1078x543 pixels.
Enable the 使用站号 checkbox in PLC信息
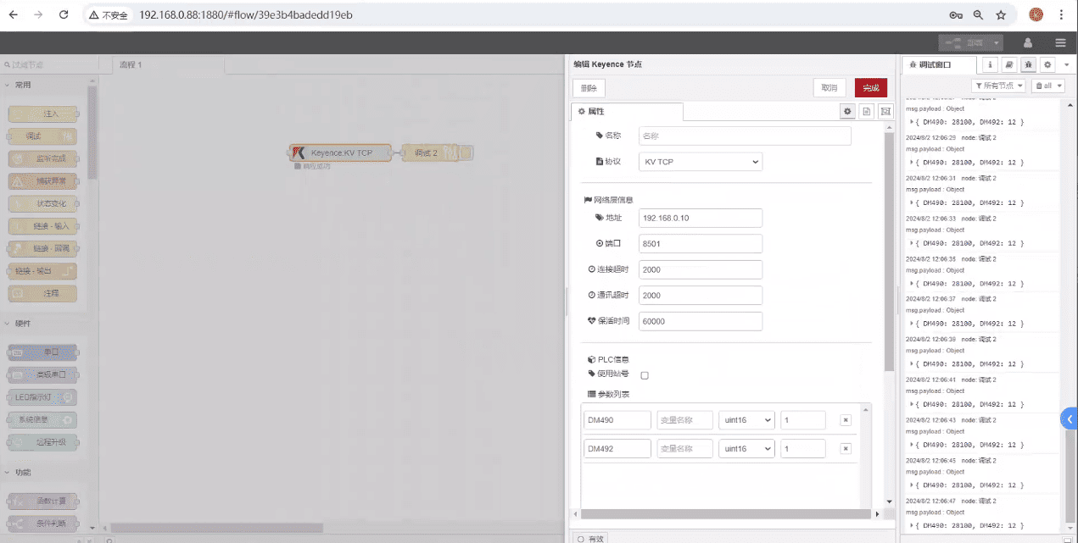pyautogui.click(x=644, y=374)
